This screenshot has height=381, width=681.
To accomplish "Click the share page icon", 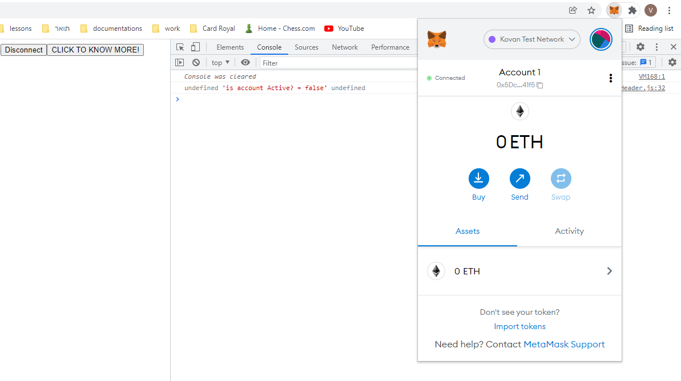I will (573, 10).
